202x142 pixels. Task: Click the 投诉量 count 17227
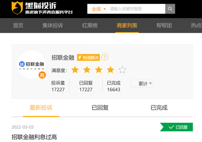58,90
